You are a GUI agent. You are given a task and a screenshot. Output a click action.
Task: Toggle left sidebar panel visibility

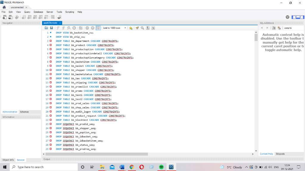(x=293, y=17)
